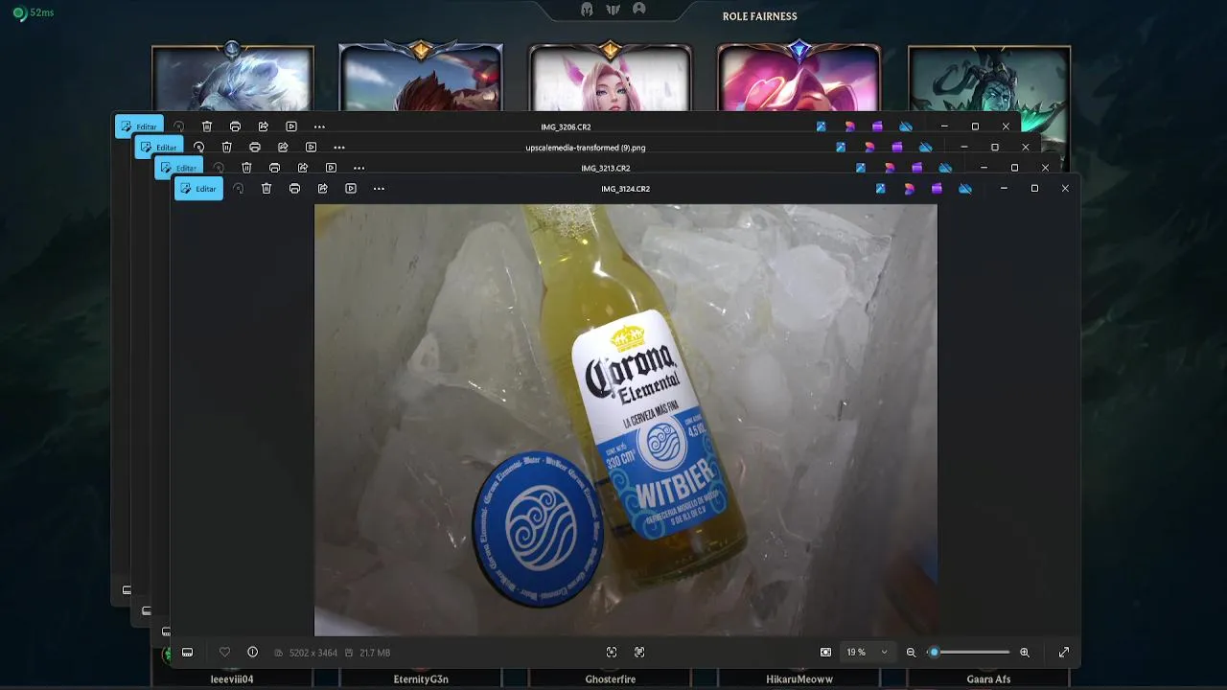This screenshot has height=690, width=1227.
Task: Print from the upscalemedia-transformed window
Action: (x=255, y=148)
